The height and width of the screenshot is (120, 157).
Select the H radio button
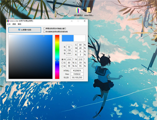[63, 59]
